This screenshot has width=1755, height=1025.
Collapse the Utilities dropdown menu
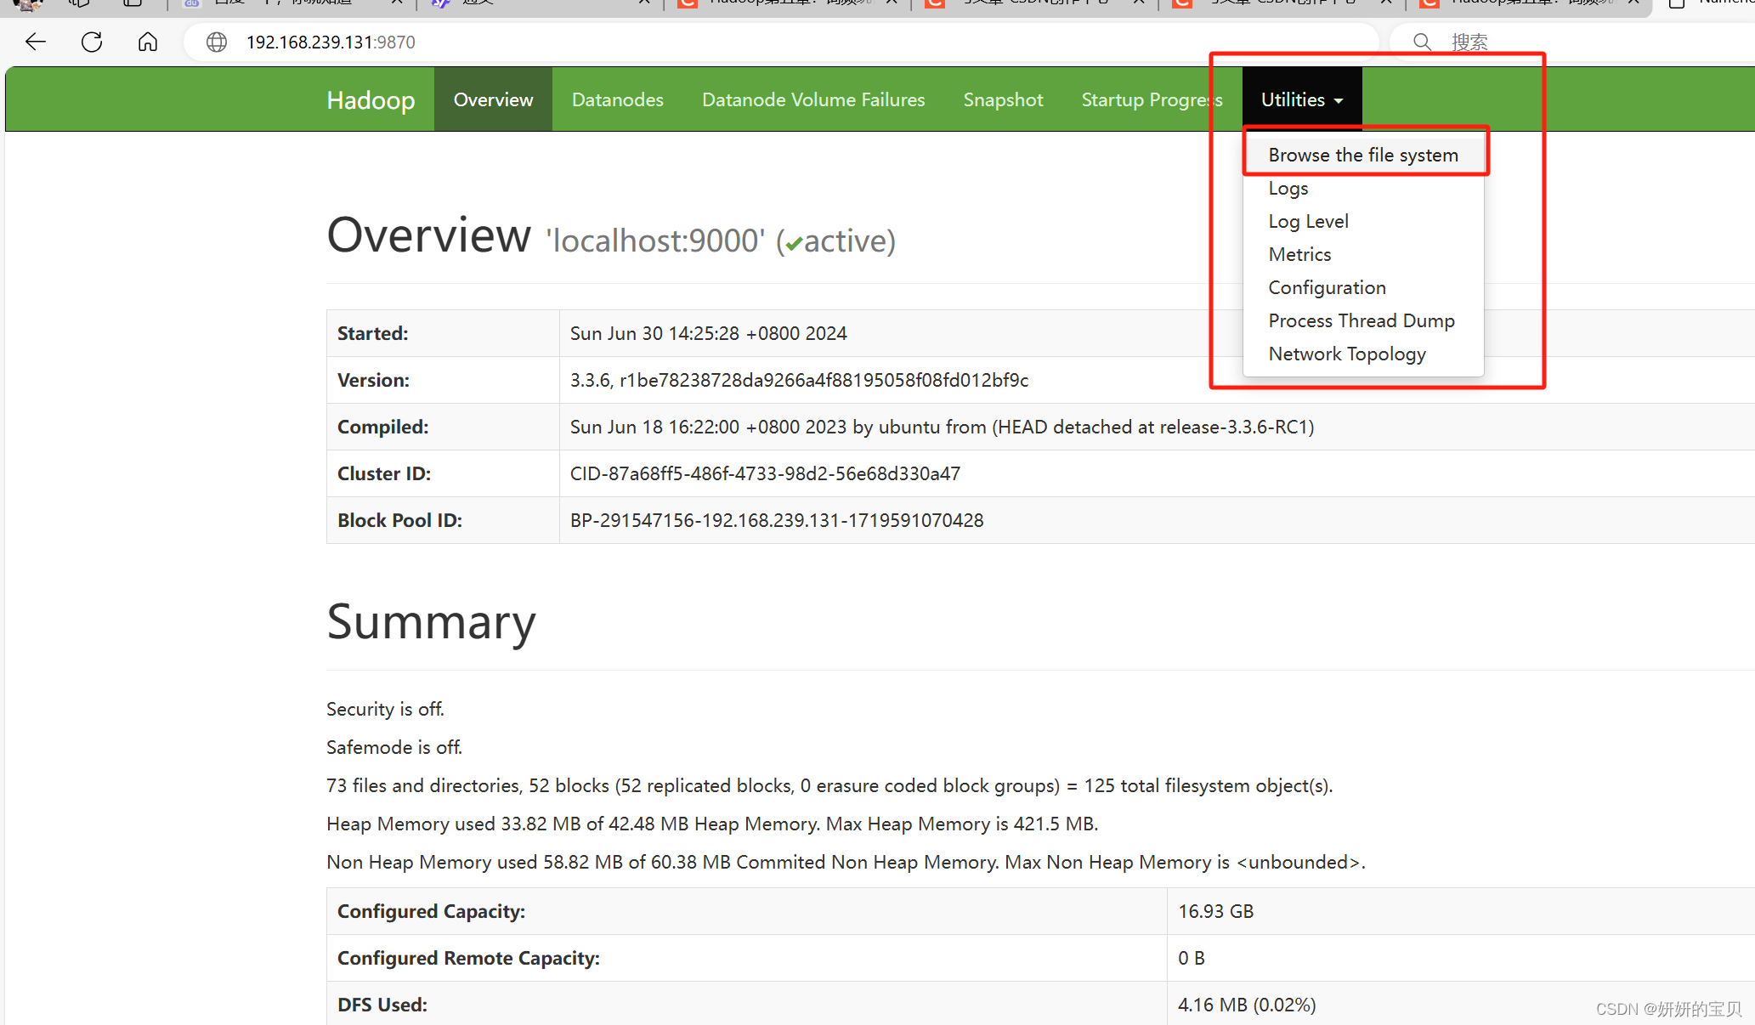[x=1301, y=99]
